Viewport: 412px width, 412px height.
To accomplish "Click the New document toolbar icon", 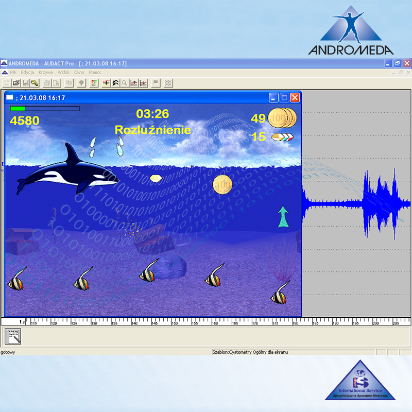I will [7, 82].
